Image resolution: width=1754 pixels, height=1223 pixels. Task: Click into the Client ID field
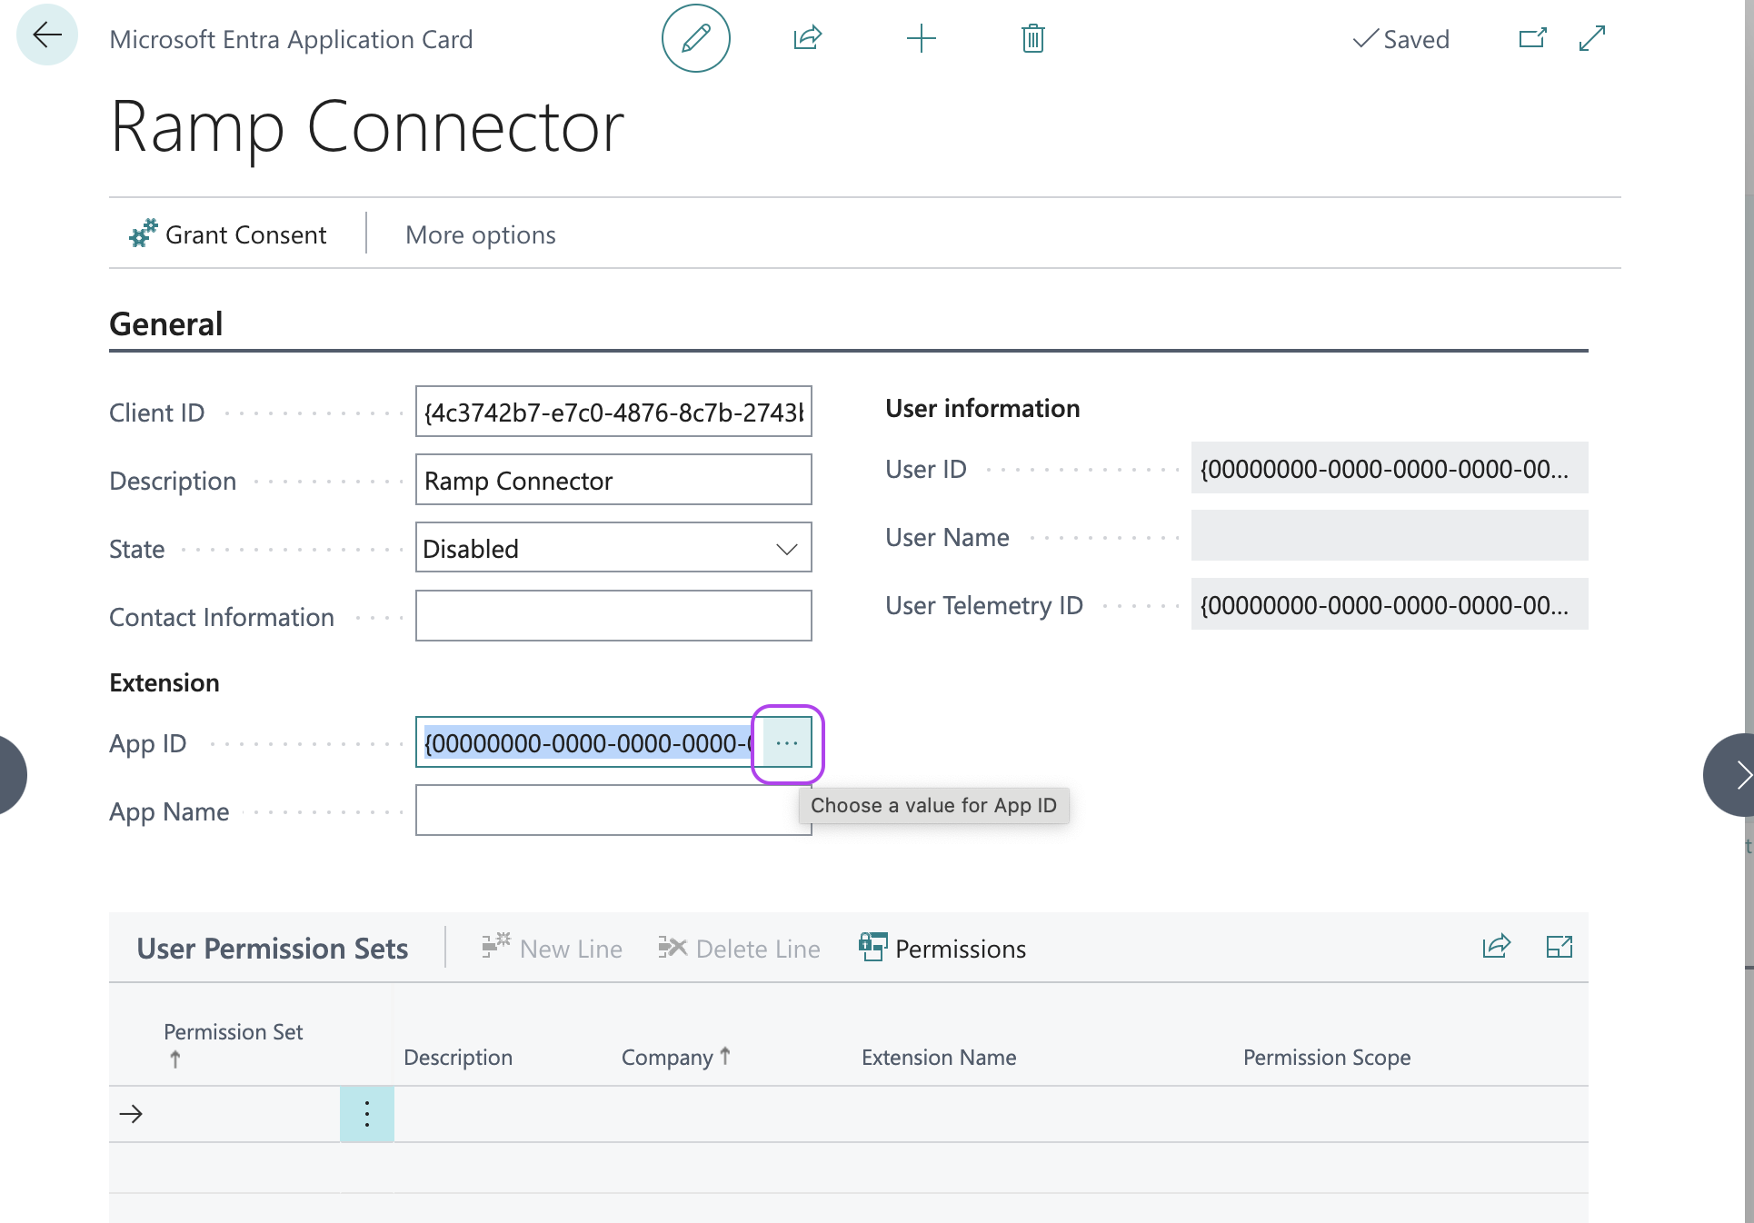click(613, 412)
